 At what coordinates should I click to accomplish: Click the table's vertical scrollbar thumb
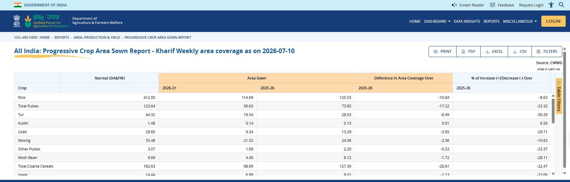(553, 110)
